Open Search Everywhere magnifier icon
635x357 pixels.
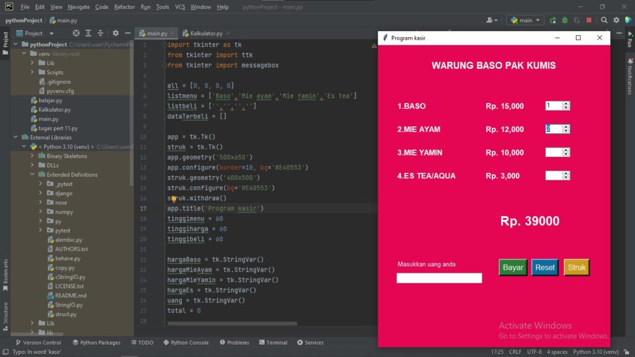pos(604,20)
